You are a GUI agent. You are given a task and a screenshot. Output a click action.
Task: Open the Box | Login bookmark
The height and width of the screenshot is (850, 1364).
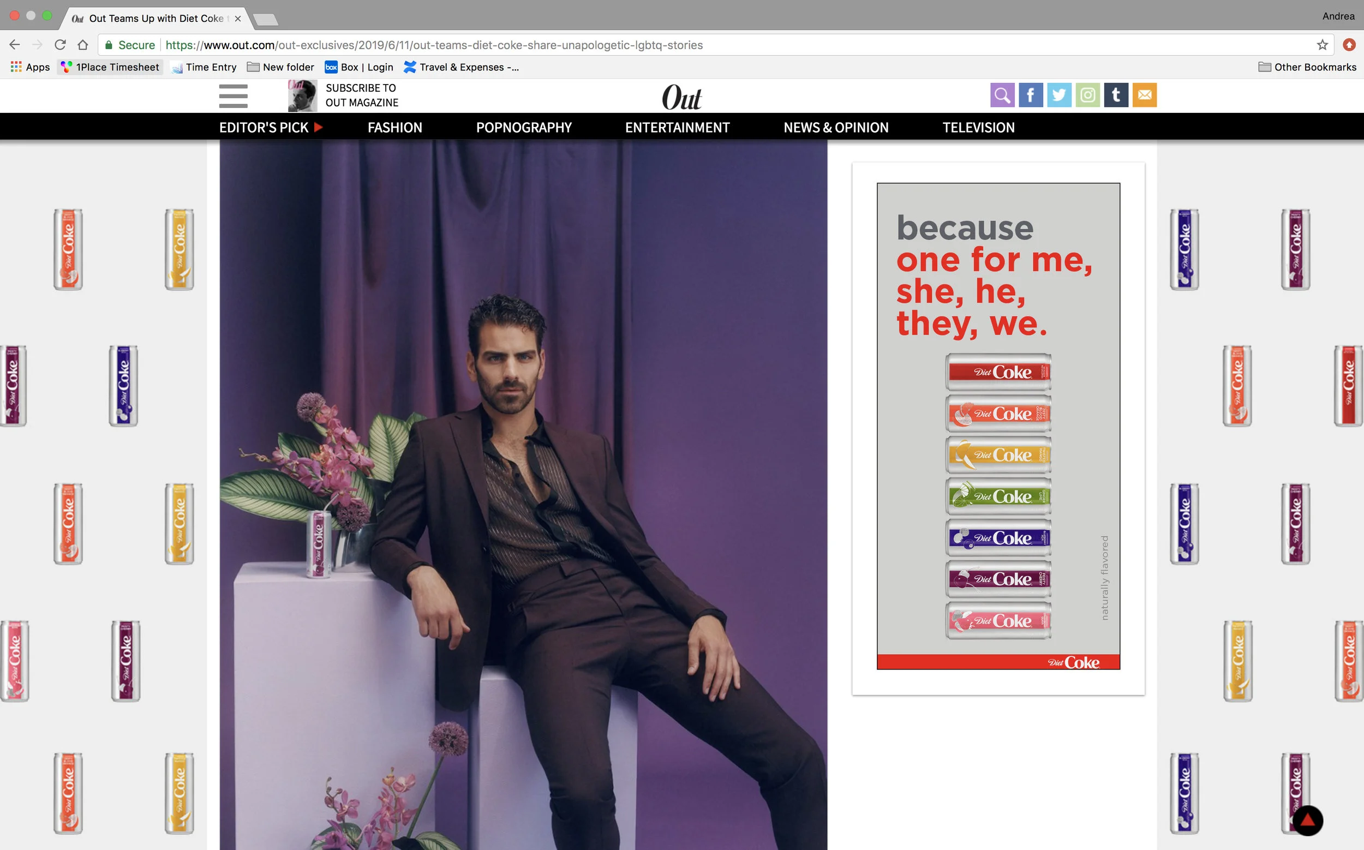click(x=359, y=67)
